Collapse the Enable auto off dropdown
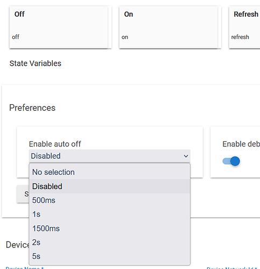Screen dimensions: 260x269 point(110,156)
